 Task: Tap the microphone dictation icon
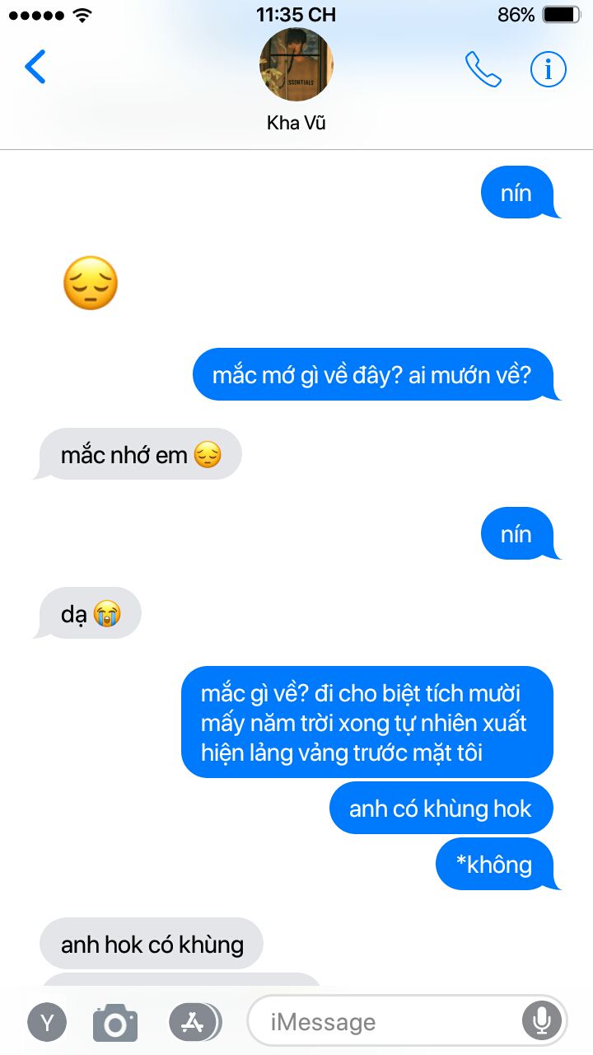(x=541, y=1023)
